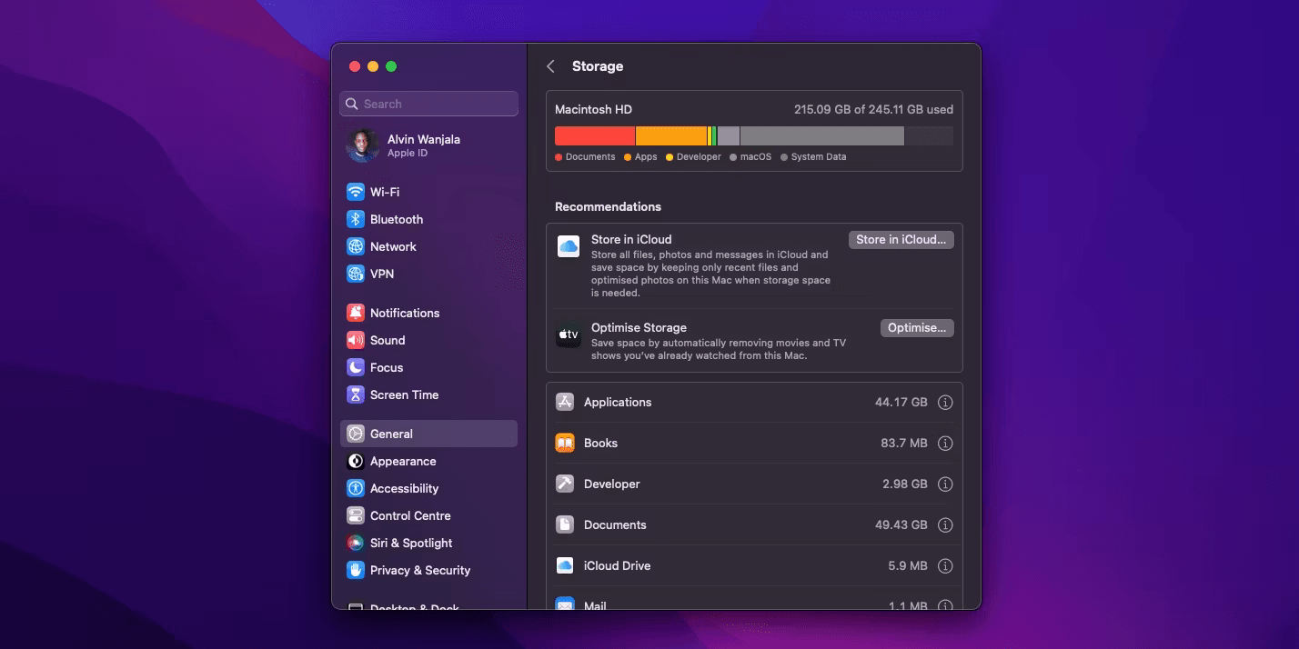
Task: Select Network in the sidebar
Action: 429,246
